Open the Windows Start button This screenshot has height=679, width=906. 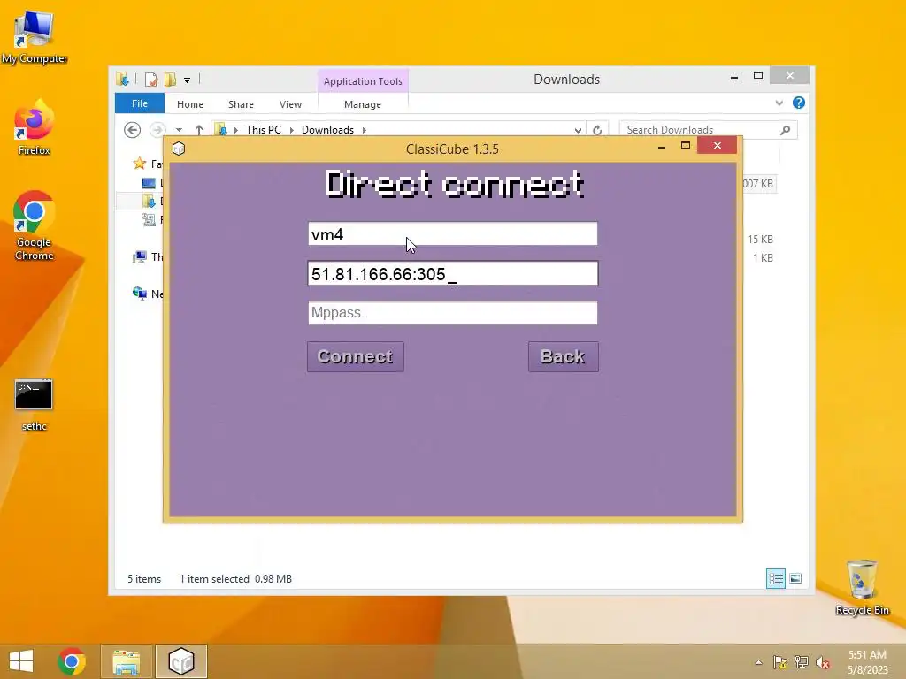click(x=21, y=661)
